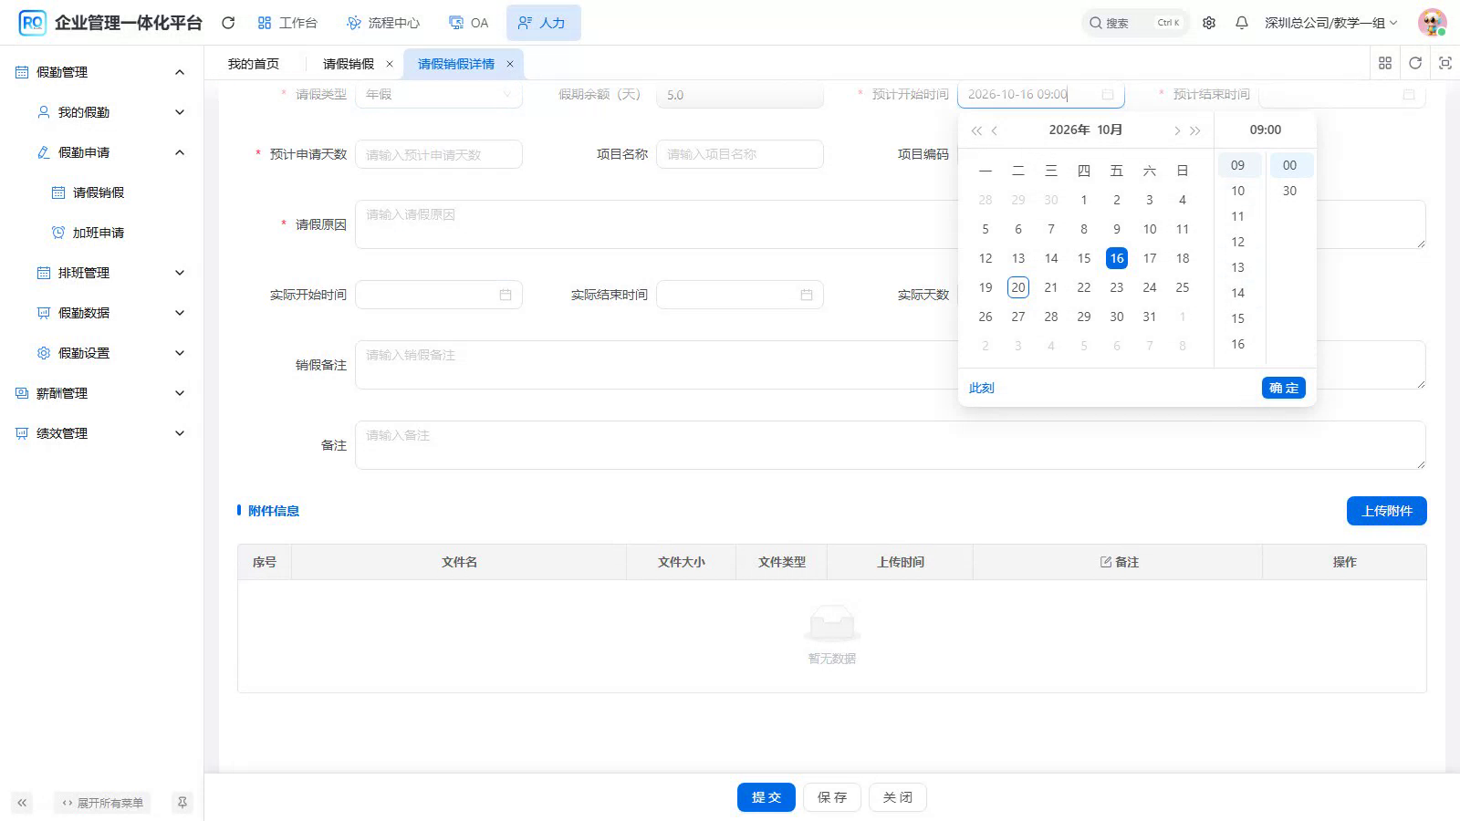
Task: Click the user avatar picture
Action: pyautogui.click(x=1432, y=23)
